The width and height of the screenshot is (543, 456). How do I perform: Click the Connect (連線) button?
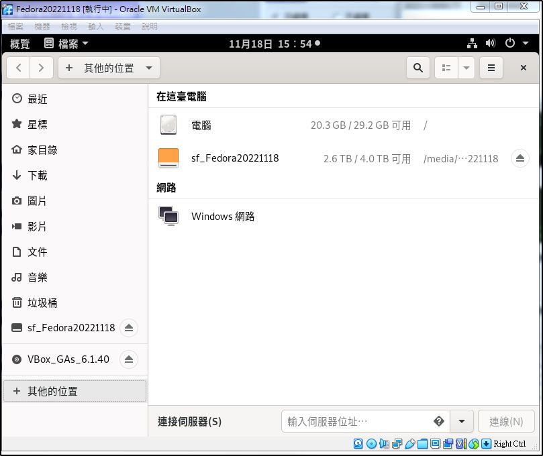(x=506, y=421)
